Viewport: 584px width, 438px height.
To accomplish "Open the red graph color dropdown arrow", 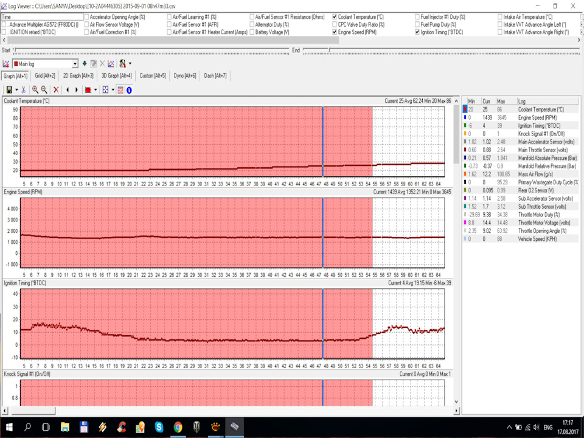I will coord(96,89).
